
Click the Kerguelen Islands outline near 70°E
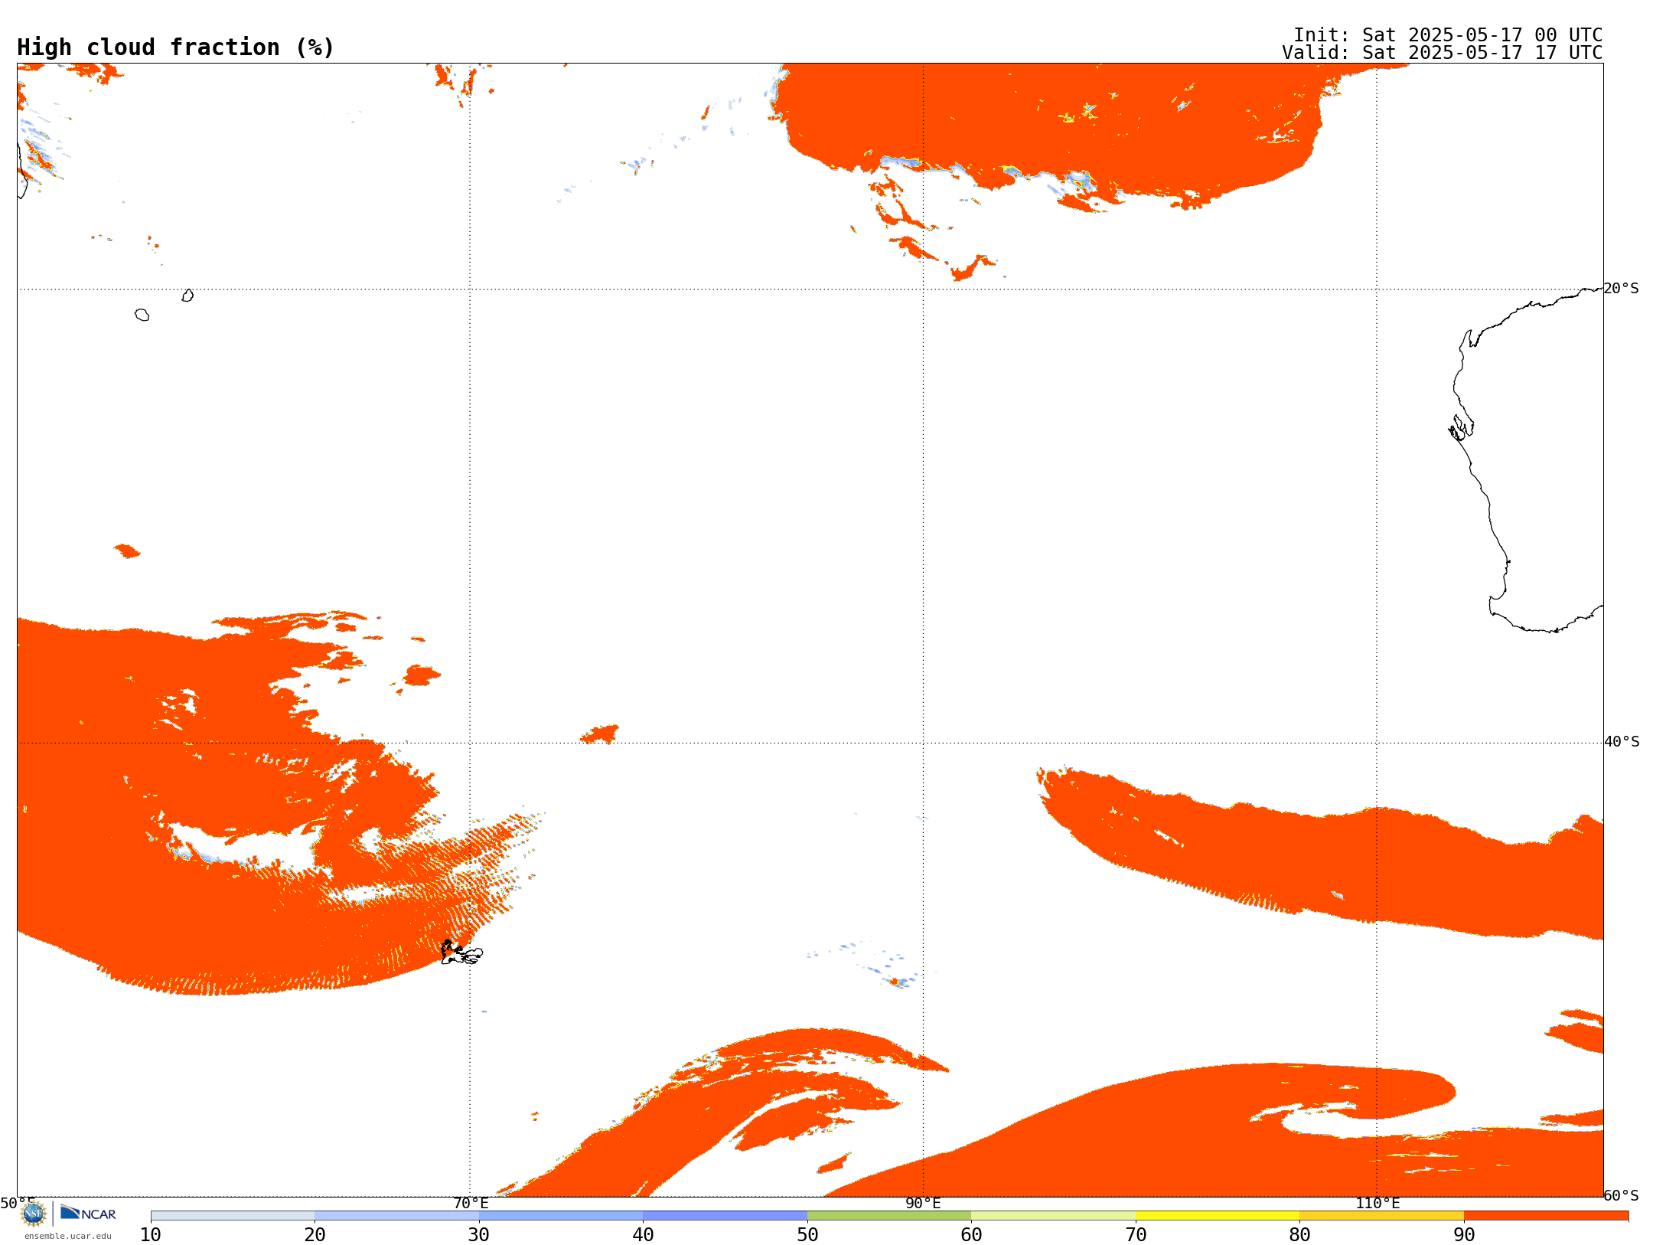pos(461,953)
